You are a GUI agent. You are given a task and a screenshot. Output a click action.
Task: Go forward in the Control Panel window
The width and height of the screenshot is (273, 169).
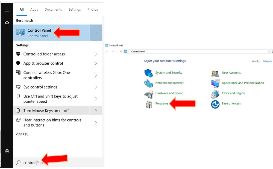(x=113, y=52)
